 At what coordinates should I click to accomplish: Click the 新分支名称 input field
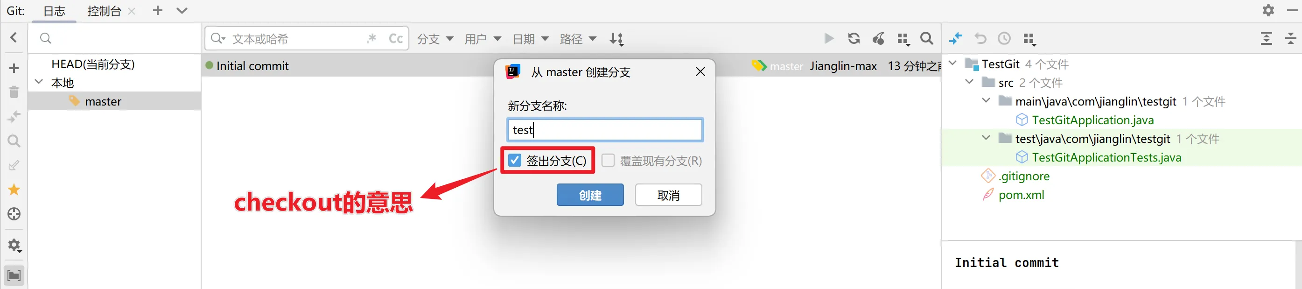604,130
